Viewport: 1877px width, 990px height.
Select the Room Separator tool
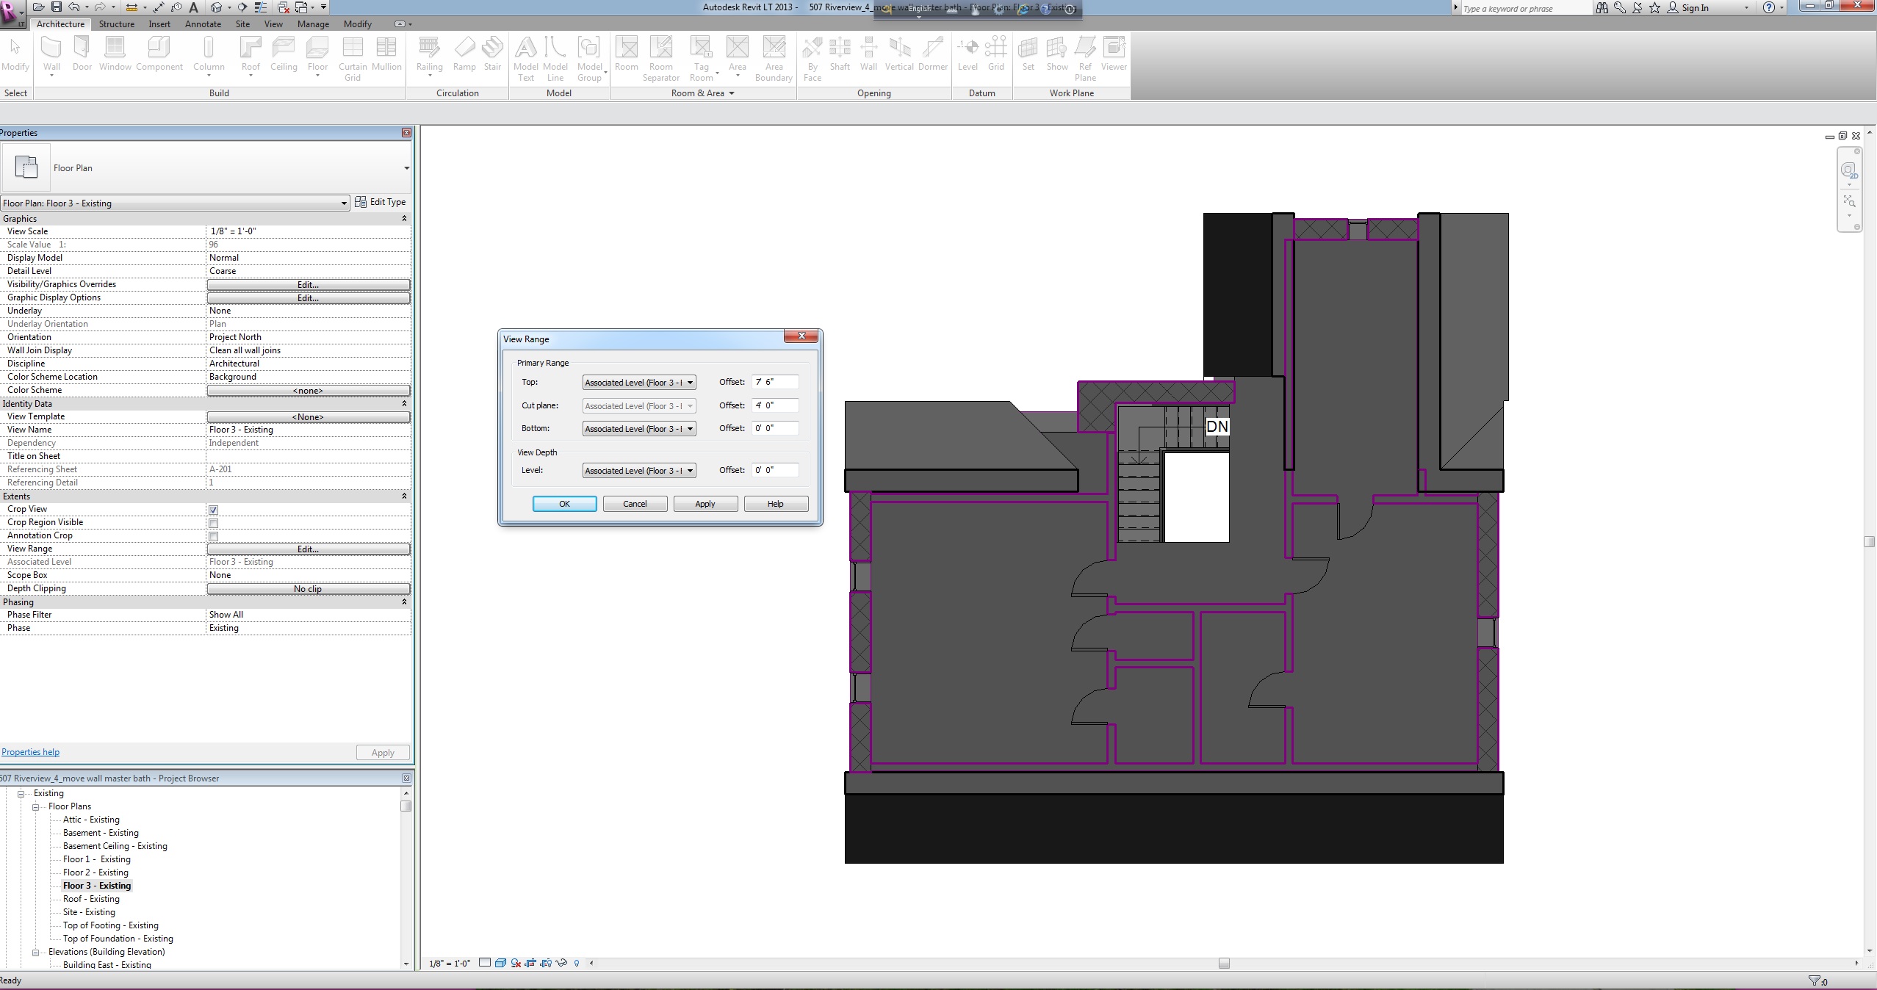pos(660,49)
